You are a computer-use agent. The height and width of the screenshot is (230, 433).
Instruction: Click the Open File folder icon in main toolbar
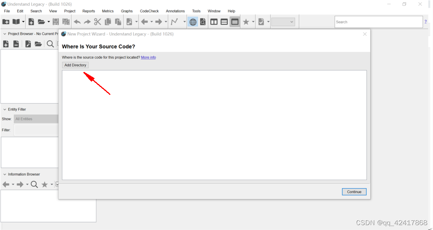(41, 22)
